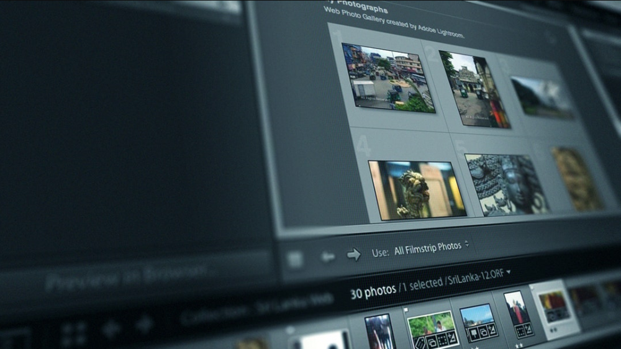
Task: Open gallery photo 4 of the golden lion statue
Action: (x=417, y=190)
